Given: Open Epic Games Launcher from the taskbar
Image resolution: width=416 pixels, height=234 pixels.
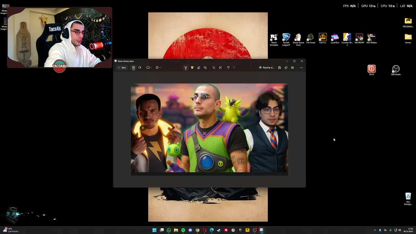Looking at the screenshot, I should [x=240, y=230].
